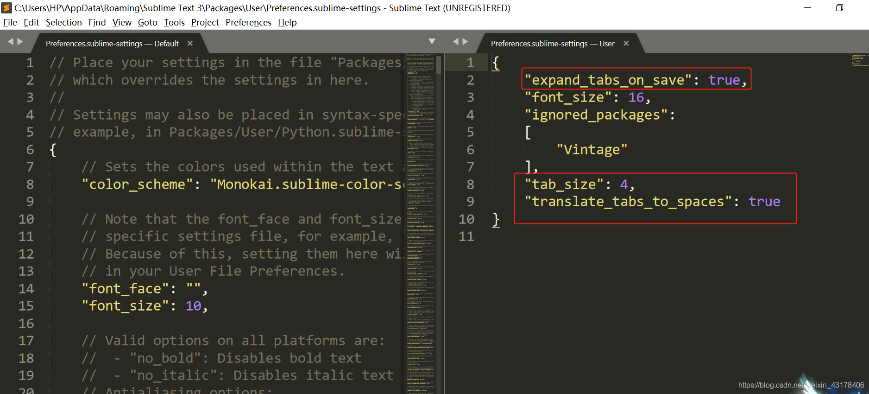Click the "font_face" key in Default settings

(x=125, y=289)
